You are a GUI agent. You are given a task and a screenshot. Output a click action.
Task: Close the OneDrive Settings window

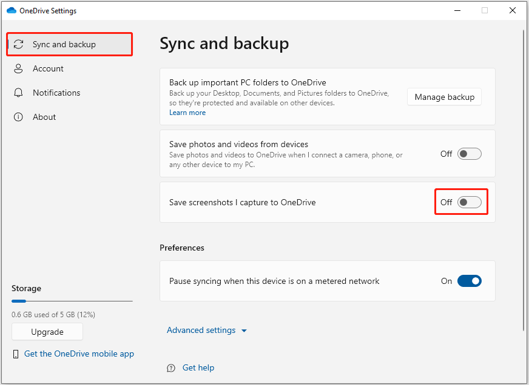pyautogui.click(x=513, y=10)
